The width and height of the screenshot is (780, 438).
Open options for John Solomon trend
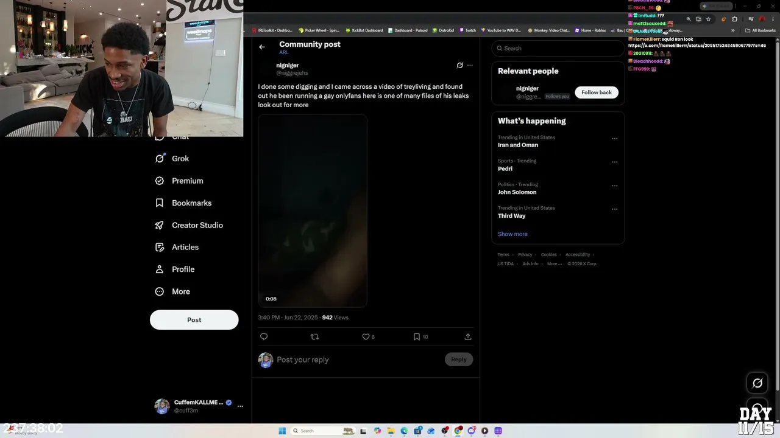coord(614,186)
